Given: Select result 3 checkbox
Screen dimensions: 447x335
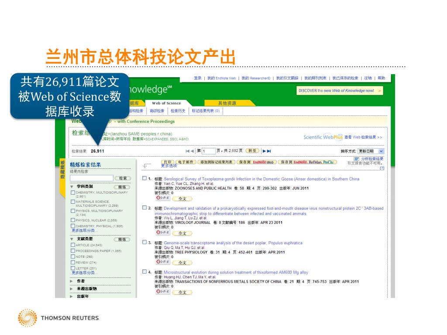Looking at the screenshot, I should 144,242.
